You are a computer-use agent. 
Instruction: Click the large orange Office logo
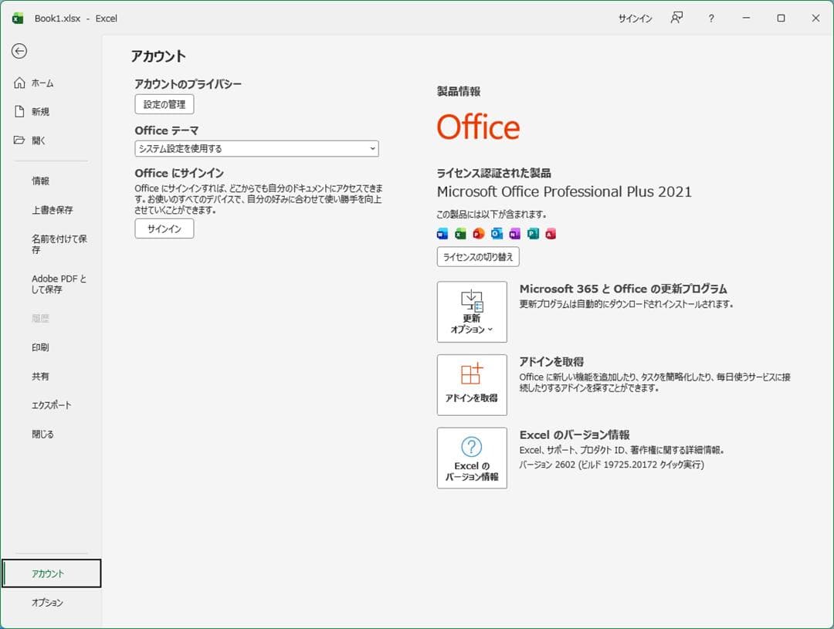pos(478,127)
